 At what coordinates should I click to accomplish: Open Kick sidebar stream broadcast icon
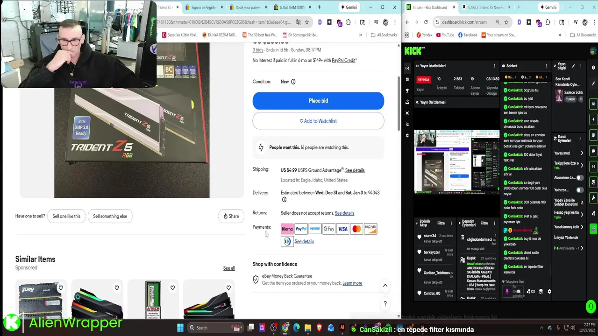pyautogui.click(x=407, y=68)
